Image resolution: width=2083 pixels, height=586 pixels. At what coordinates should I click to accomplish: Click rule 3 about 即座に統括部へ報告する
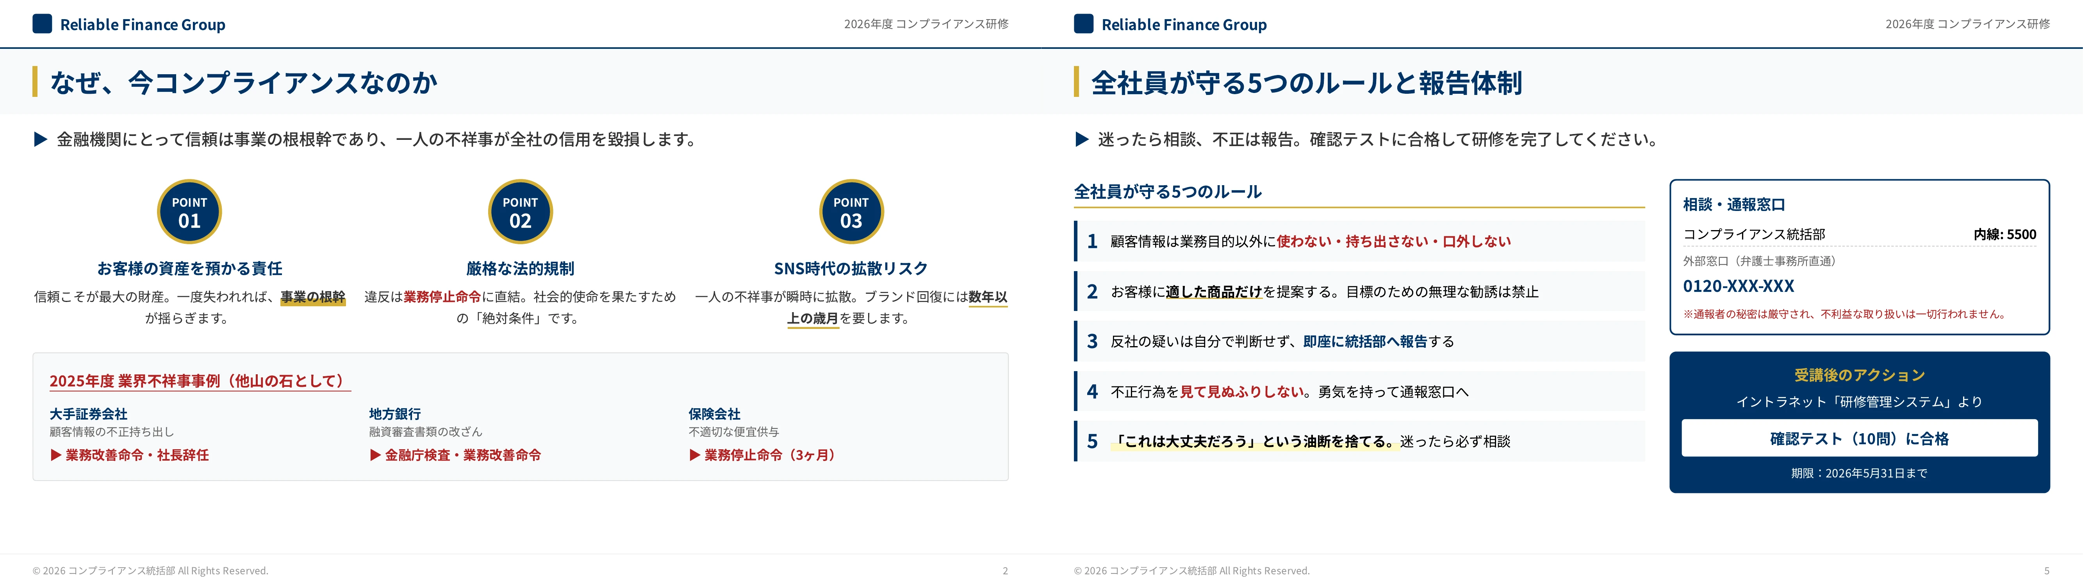point(1359,341)
